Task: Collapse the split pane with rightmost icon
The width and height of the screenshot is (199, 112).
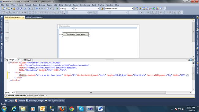Action: [193, 60]
